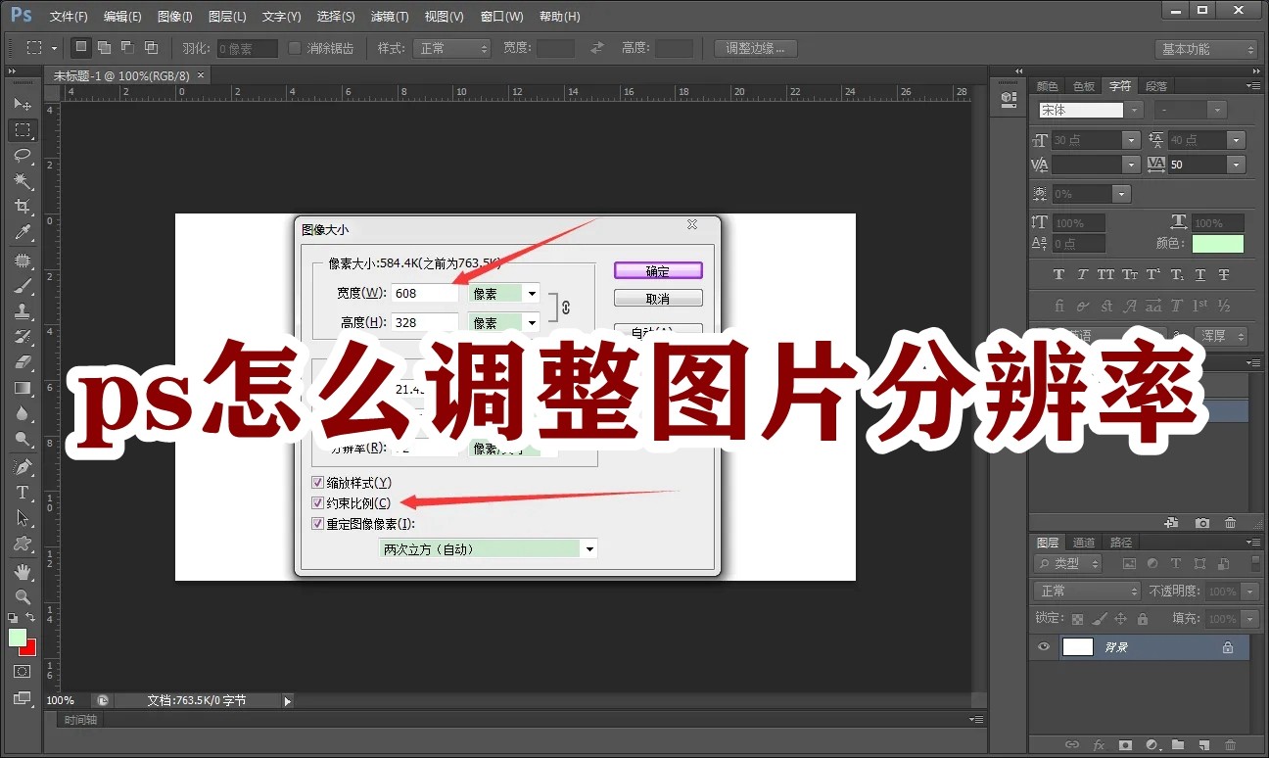The width and height of the screenshot is (1269, 758).
Task: Switch to the 路径 tab
Action: coord(1120,543)
